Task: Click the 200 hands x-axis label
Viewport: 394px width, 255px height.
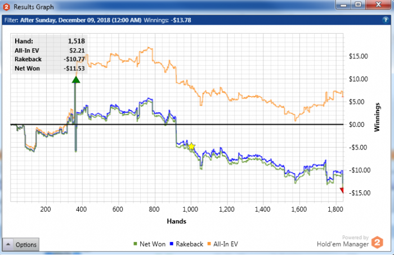Action: pyautogui.click(x=45, y=210)
